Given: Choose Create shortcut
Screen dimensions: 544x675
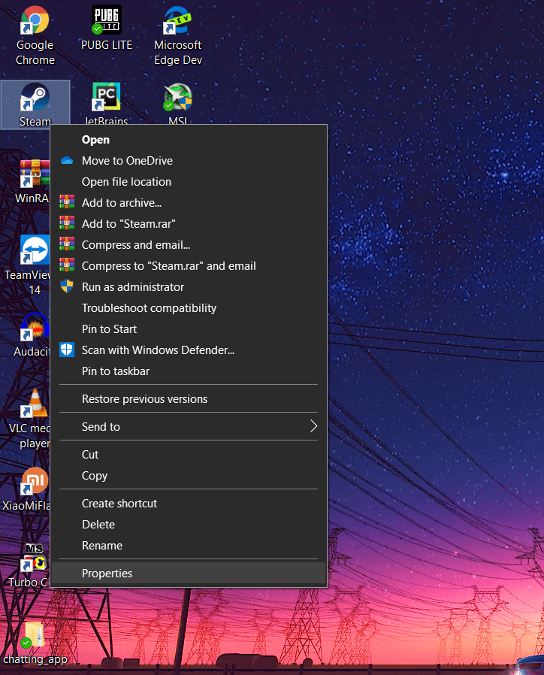Looking at the screenshot, I should (189, 504).
